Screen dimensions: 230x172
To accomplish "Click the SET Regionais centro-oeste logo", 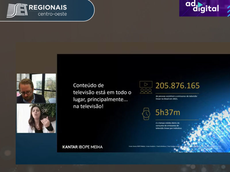I will pos(37,10).
